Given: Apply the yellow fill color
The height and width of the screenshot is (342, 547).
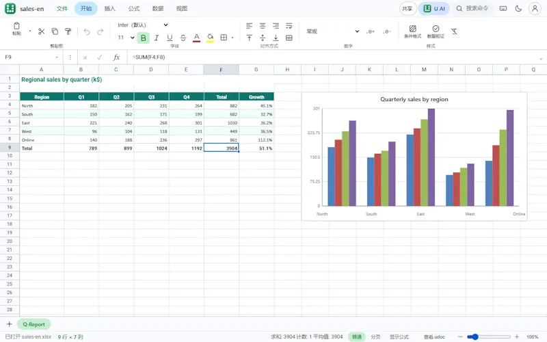Looking at the screenshot, I should (x=210, y=38).
